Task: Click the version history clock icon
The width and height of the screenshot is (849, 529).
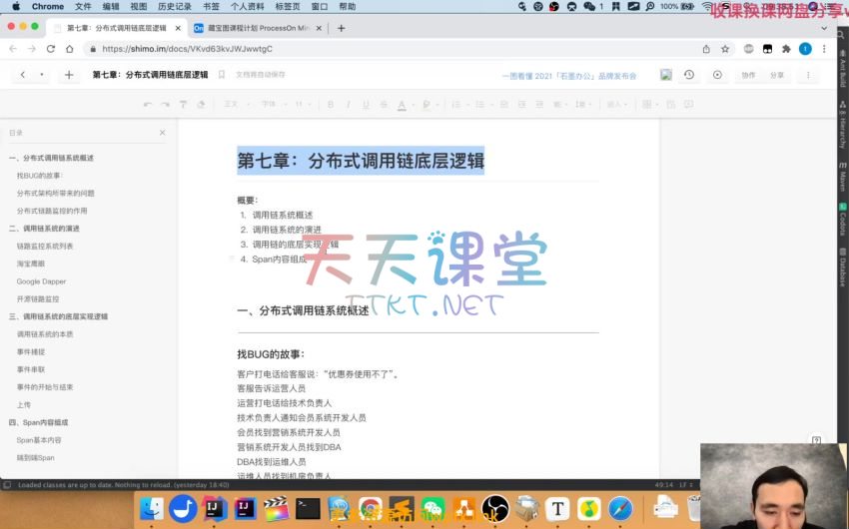Action: [689, 75]
